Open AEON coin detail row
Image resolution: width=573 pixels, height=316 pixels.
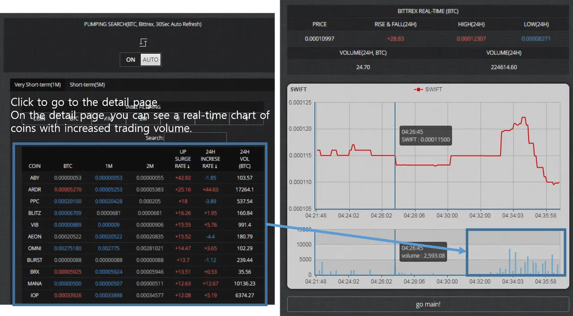point(142,236)
